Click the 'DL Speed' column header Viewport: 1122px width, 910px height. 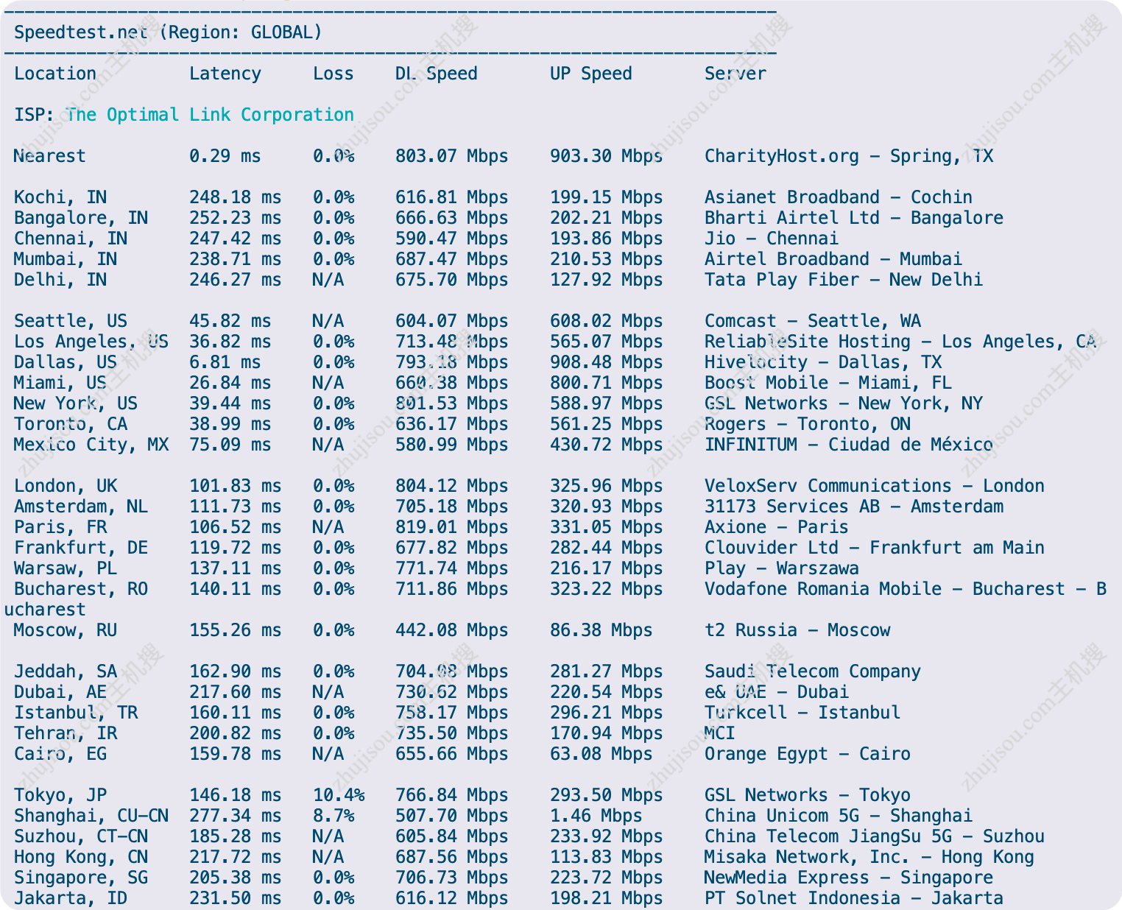pyautogui.click(x=437, y=74)
